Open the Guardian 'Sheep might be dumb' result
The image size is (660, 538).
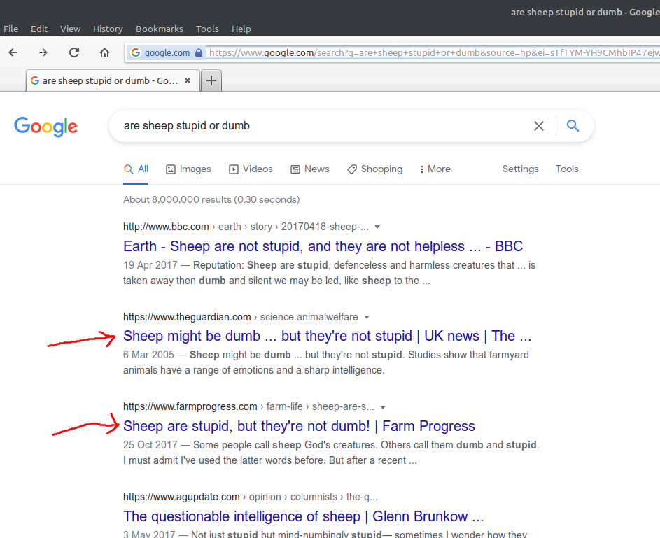click(327, 336)
